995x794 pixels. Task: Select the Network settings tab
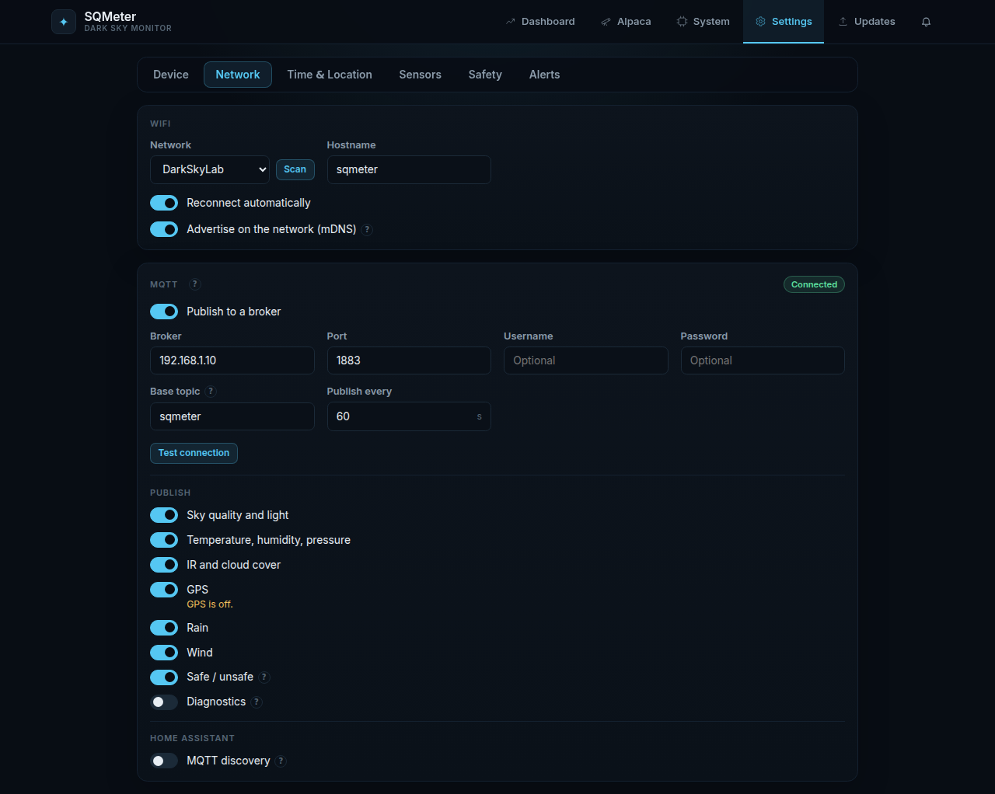pyautogui.click(x=238, y=75)
